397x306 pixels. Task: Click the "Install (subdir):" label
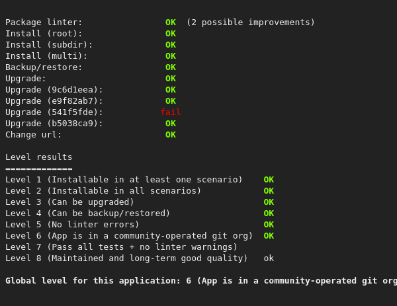(49, 45)
